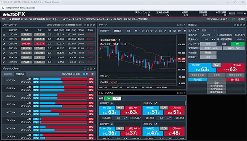Open the Bid price type dropdown in chart

(129, 31)
